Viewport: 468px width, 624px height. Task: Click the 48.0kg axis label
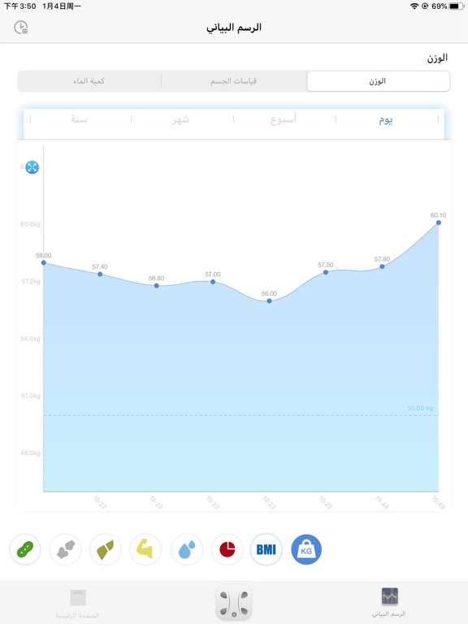pos(30,453)
